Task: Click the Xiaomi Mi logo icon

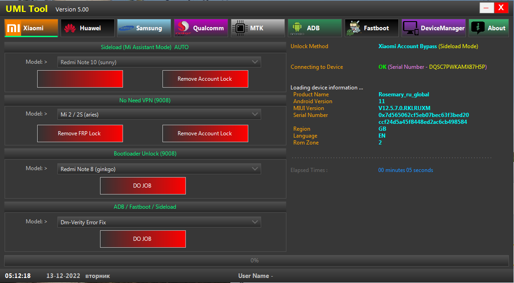Action: point(13,28)
